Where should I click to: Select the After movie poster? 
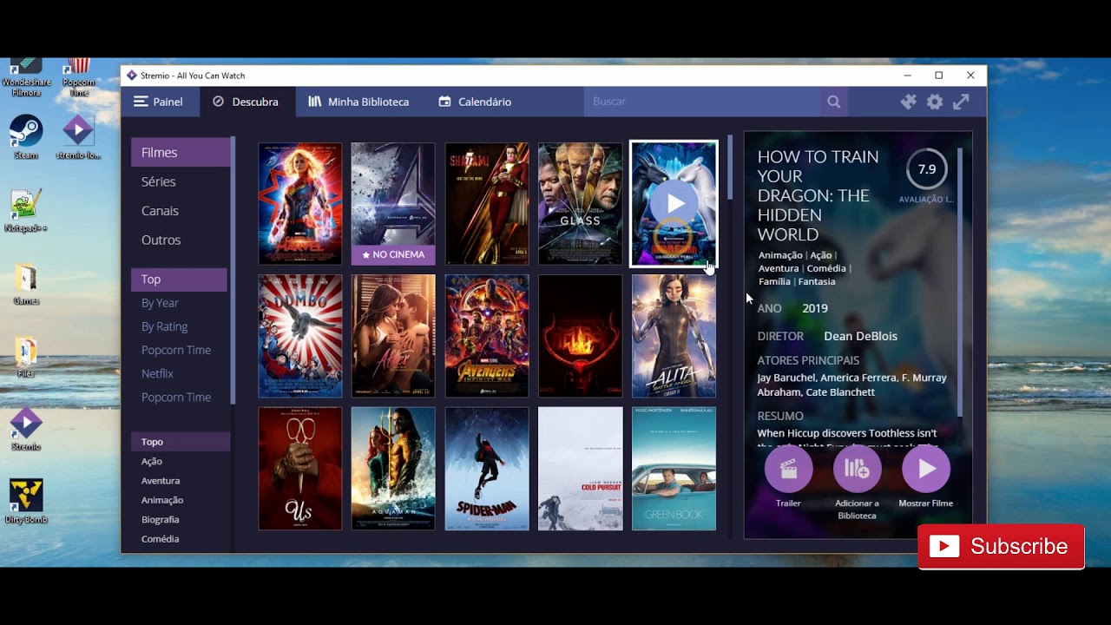point(393,336)
